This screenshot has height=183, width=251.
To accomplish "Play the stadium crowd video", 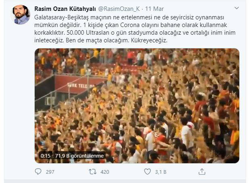I will point(137,106).
